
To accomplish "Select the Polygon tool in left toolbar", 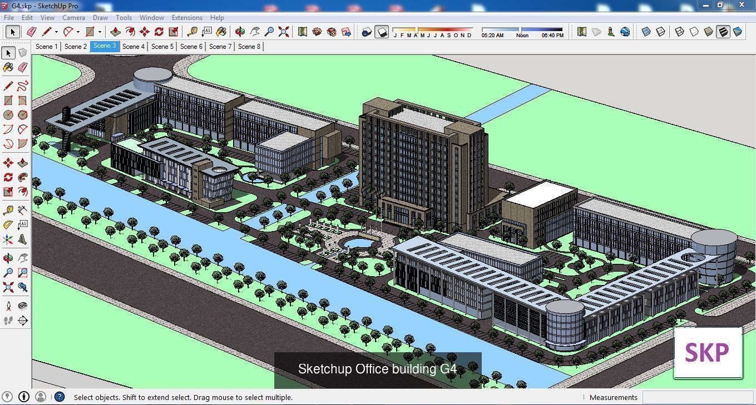I will coord(22,115).
